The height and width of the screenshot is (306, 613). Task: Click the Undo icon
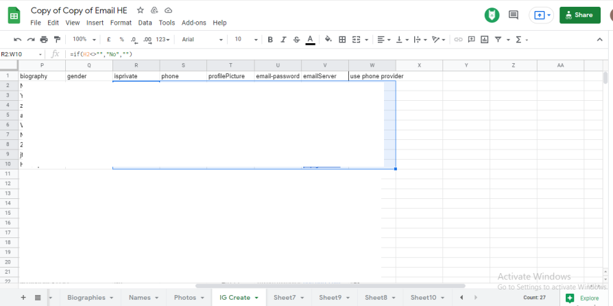[18, 40]
